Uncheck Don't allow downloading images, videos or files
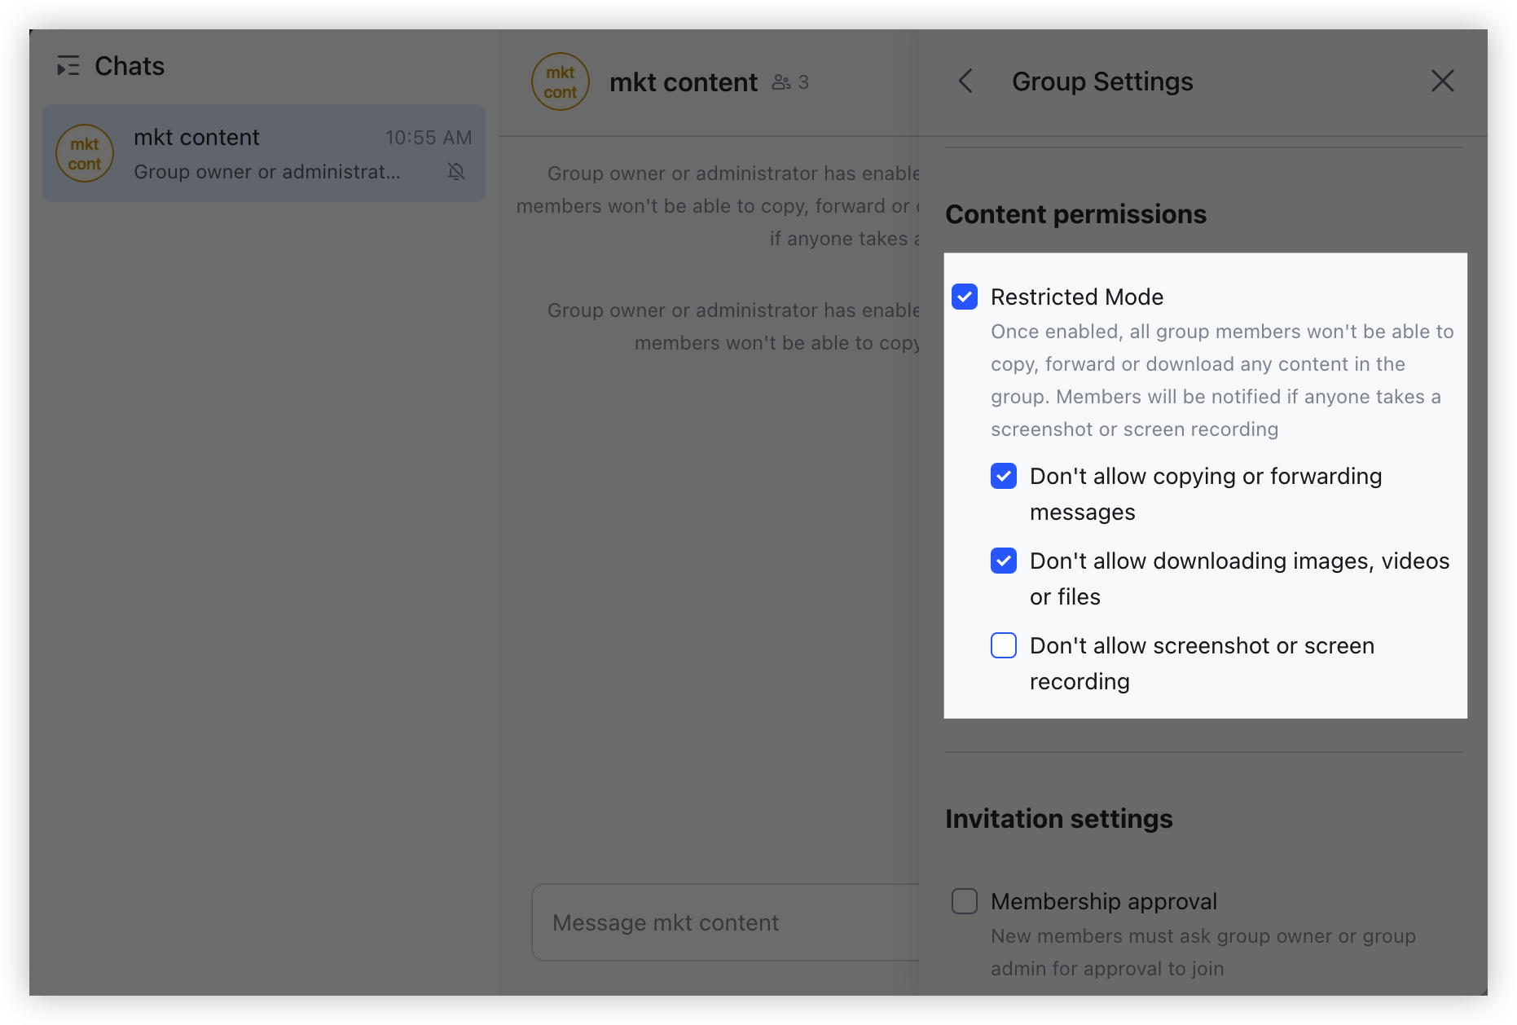1517x1025 pixels. click(1004, 561)
